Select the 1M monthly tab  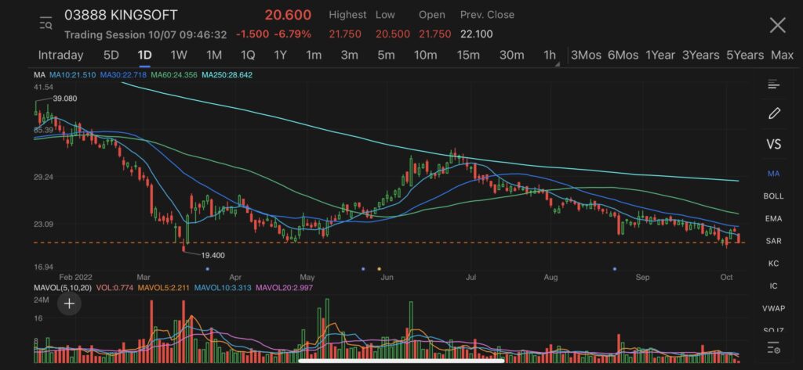point(213,56)
